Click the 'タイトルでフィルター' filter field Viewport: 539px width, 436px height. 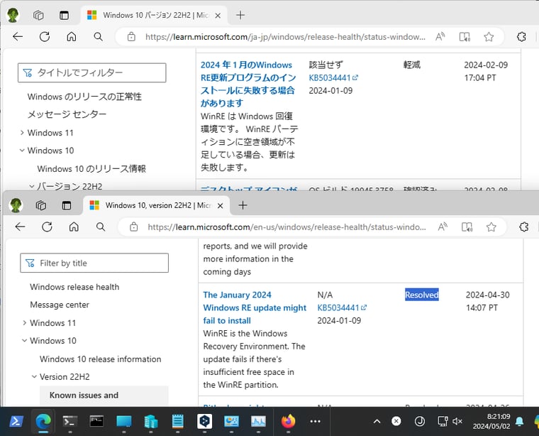click(91, 72)
